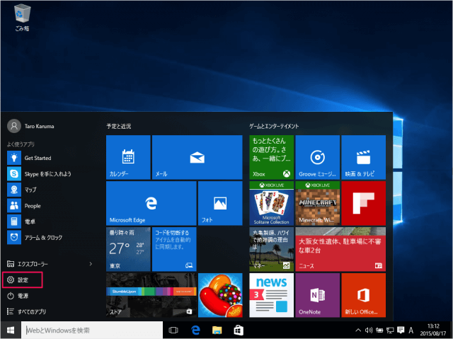Image resolution: width=453 pixels, height=339 pixels.
Task: Open the ストア store tile
Action: coord(151,295)
